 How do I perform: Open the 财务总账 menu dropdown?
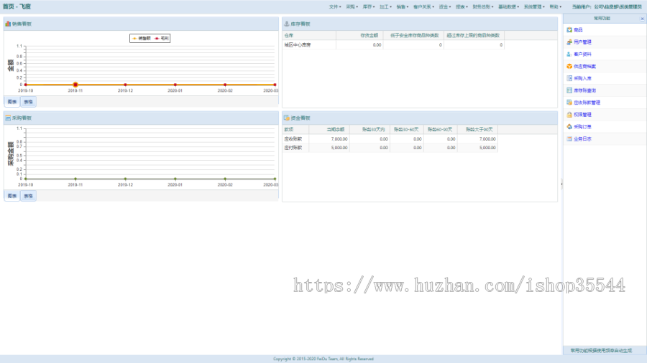point(483,7)
